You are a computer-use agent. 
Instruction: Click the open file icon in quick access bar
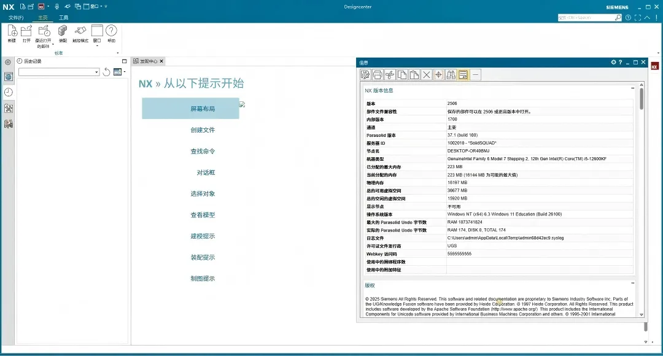coord(31,6)
